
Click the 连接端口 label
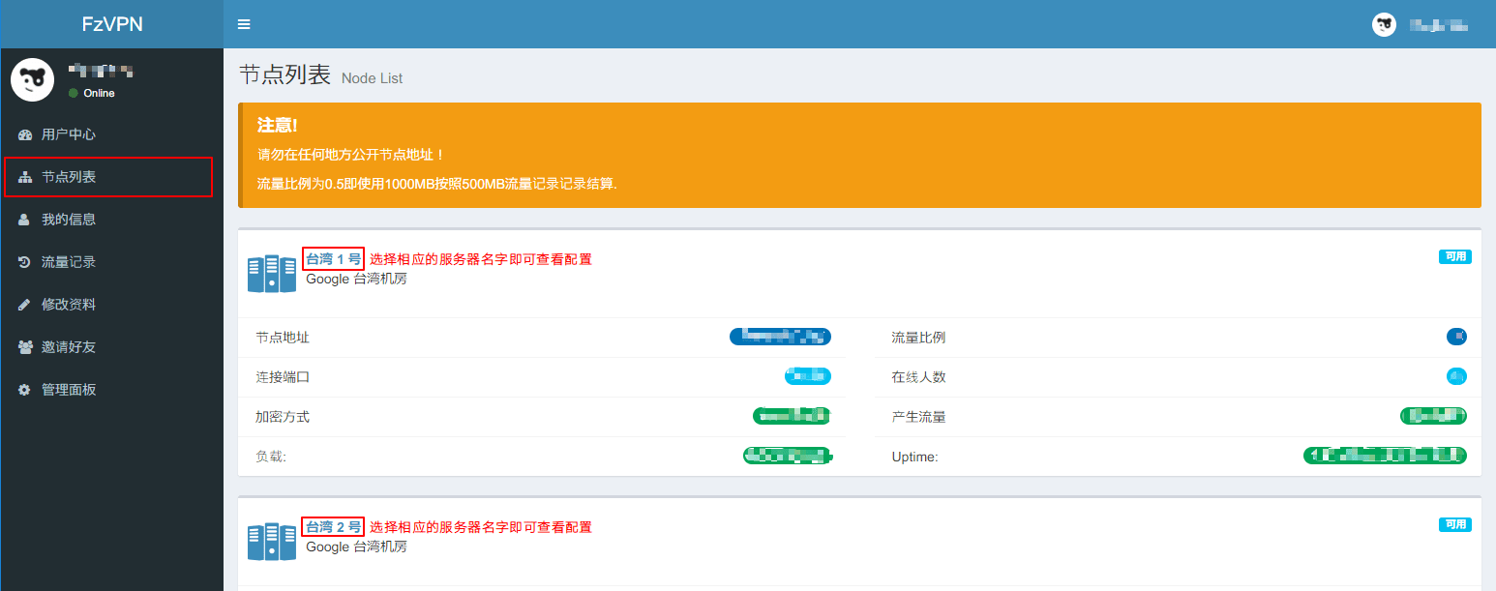click(x=283, y=377)
